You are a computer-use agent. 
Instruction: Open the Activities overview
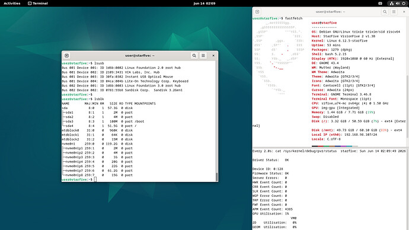[12, 4]
